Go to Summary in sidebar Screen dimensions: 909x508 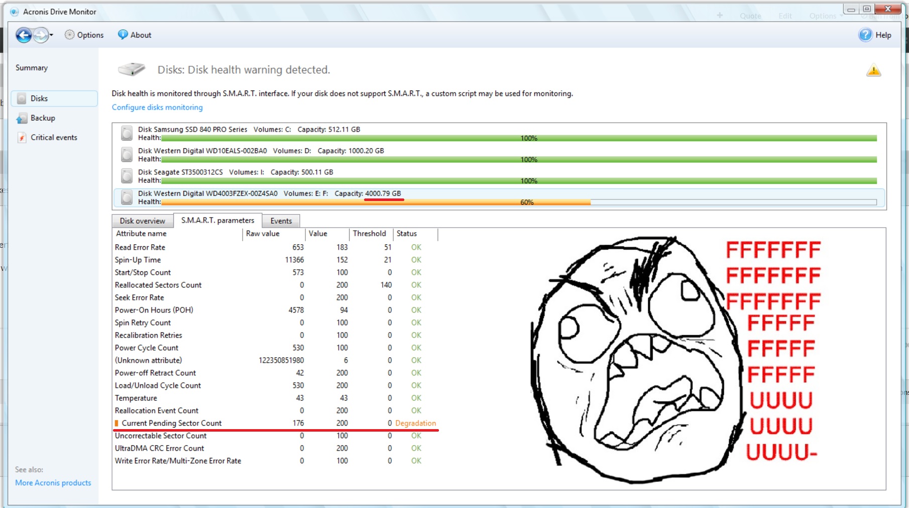pyautogui.click(x=32, y=68)
